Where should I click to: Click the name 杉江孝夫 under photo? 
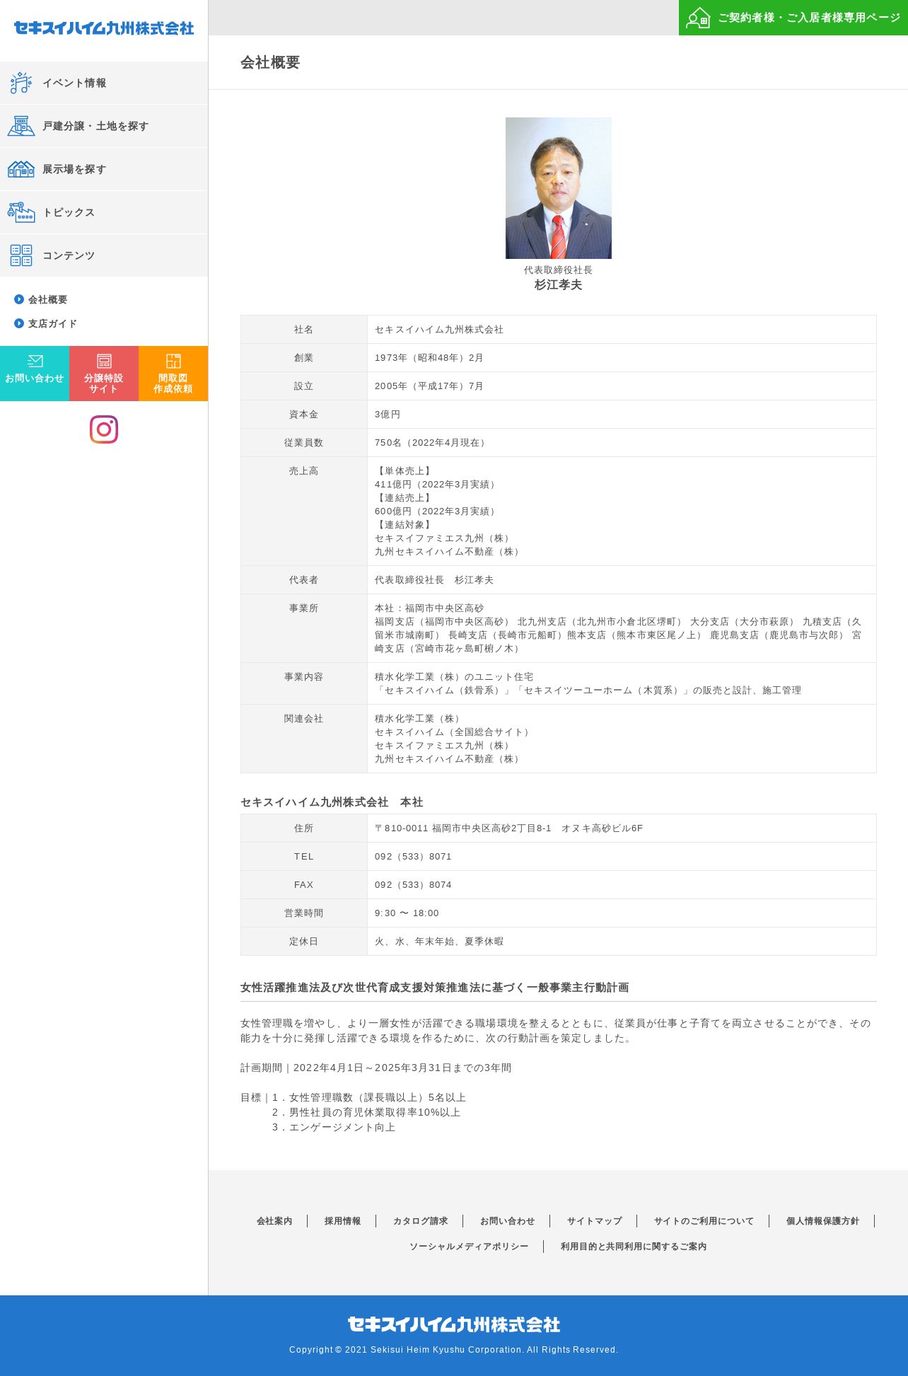point(559,284)
